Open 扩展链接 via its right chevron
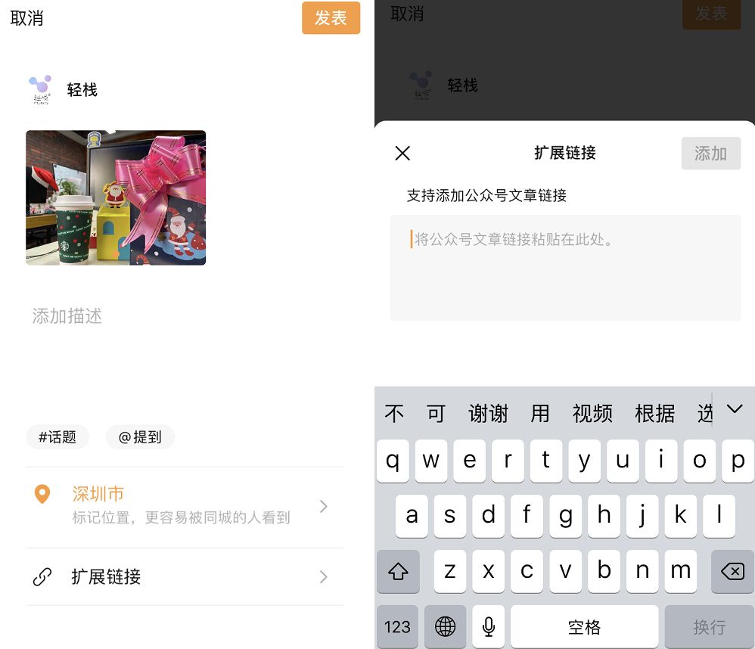755x649 pixels. 324,577
